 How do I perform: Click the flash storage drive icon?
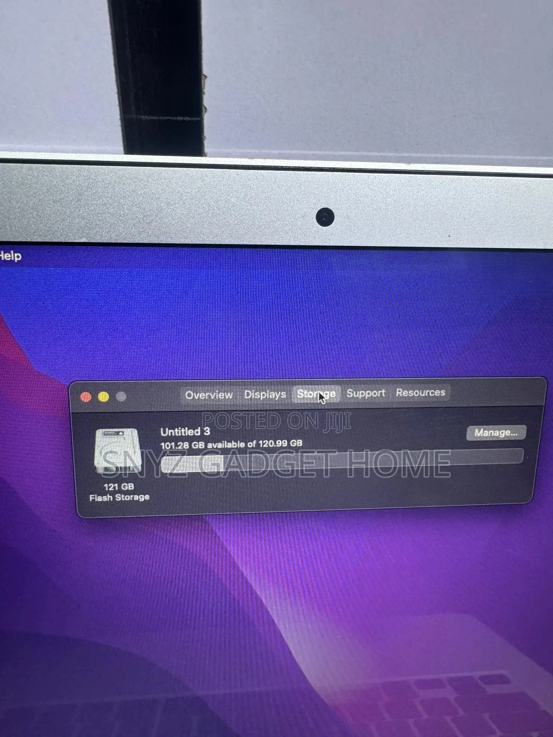coord(118,451)
